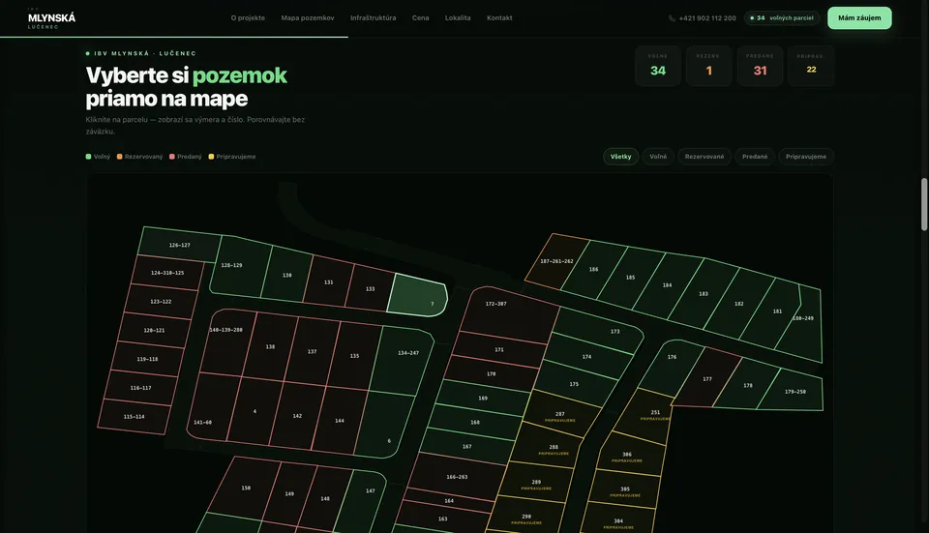This screenshot has width=929, height=533.
Task: Select parcel 116-117 on map
Action: pyautogui.click(x=140, y=387)
